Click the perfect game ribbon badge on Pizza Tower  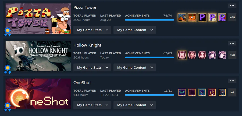click(x=8, y=32)
